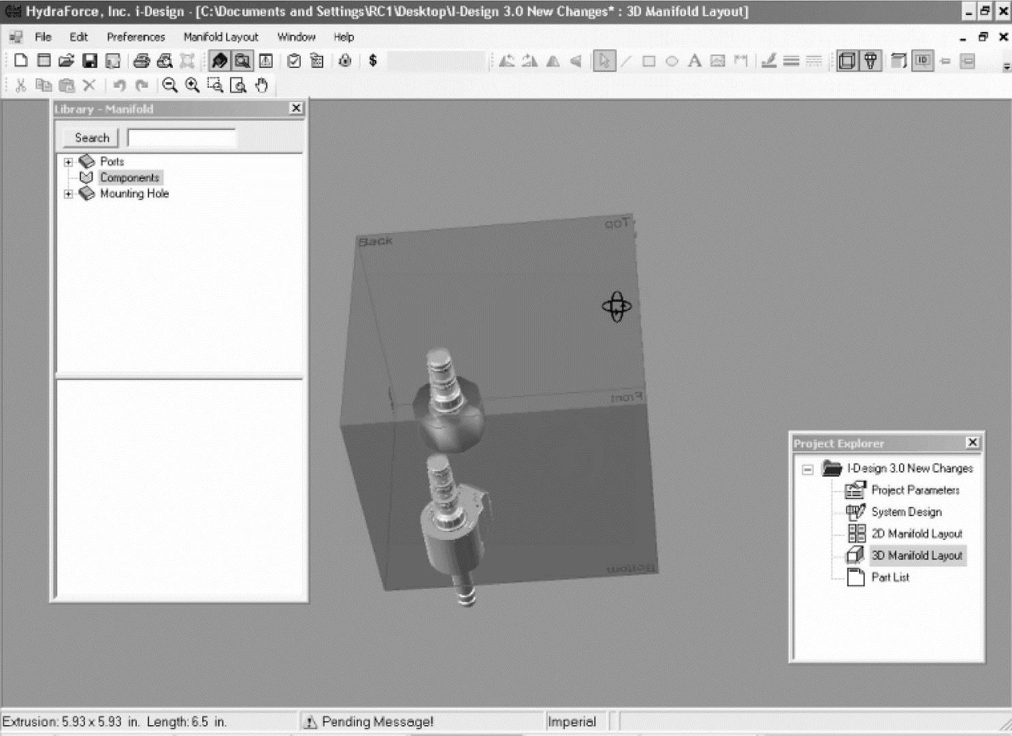The image size is (1012, 736).
Task: Collapse the I-Design 3.0 New Changes node
Action: coord(808,469)
